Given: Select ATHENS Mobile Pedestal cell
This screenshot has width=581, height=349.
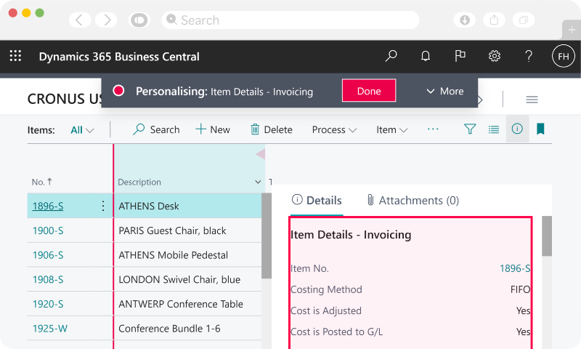Looking at the screenshot, I should click(x=187, y=254).
